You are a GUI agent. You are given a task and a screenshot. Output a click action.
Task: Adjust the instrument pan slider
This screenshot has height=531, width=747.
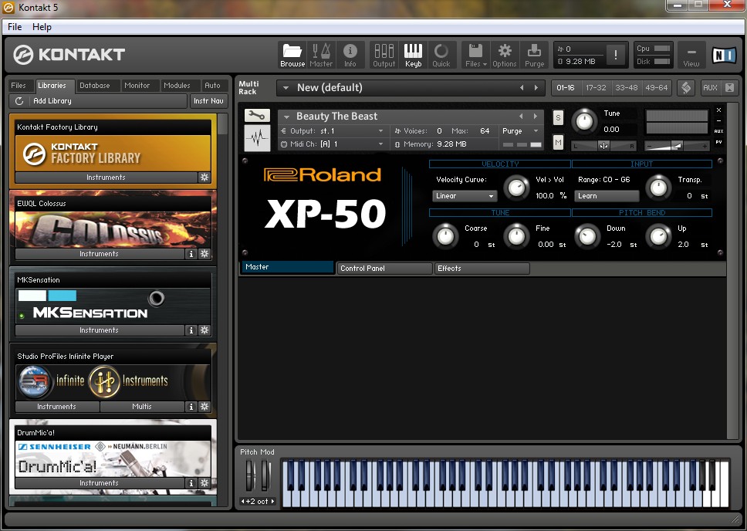click(603, 146)
